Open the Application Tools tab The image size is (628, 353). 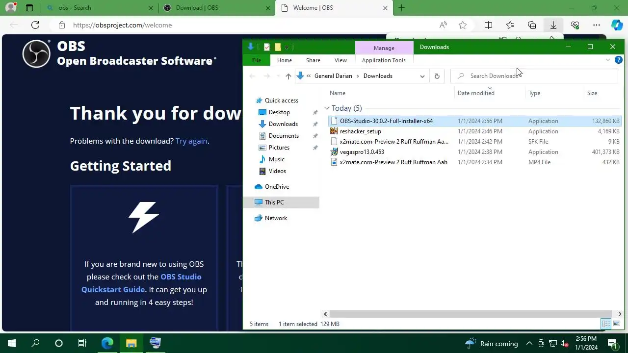pos(384,60)
